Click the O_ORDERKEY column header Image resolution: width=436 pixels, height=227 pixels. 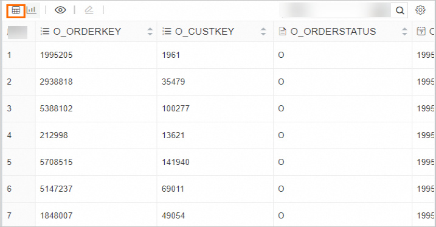click(87, 32)
